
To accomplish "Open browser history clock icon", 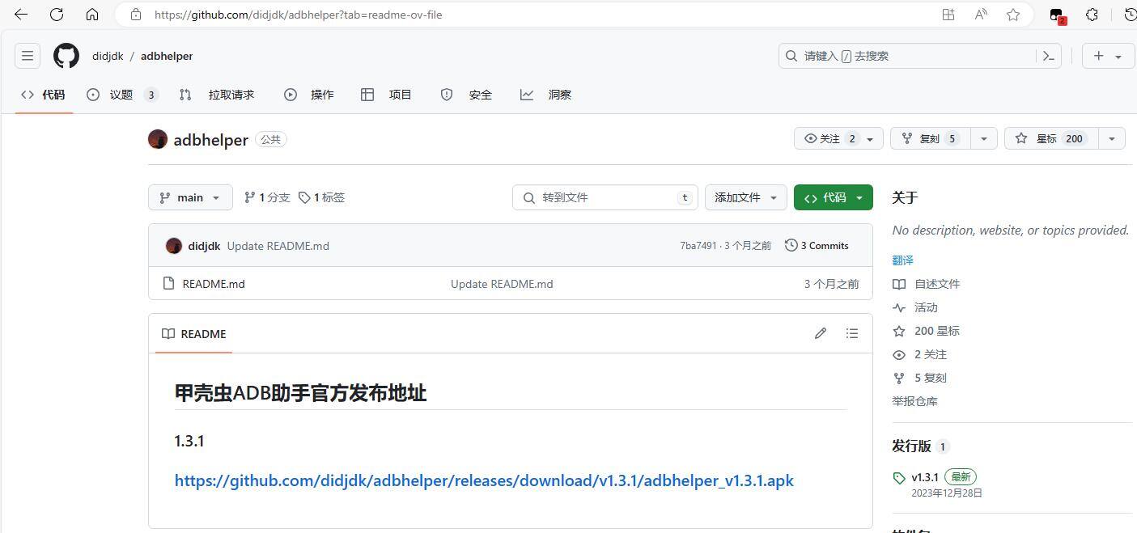I will [x=1130, y=15].
